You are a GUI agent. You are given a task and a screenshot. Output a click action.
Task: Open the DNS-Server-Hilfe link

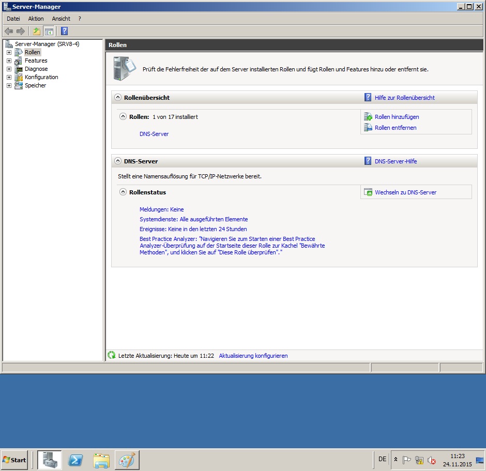point(396,161)
